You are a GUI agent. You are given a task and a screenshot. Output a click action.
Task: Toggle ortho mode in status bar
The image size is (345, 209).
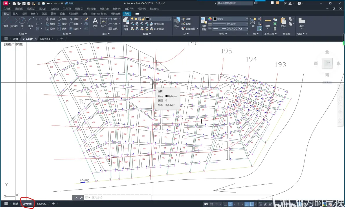tap(225, 204)
